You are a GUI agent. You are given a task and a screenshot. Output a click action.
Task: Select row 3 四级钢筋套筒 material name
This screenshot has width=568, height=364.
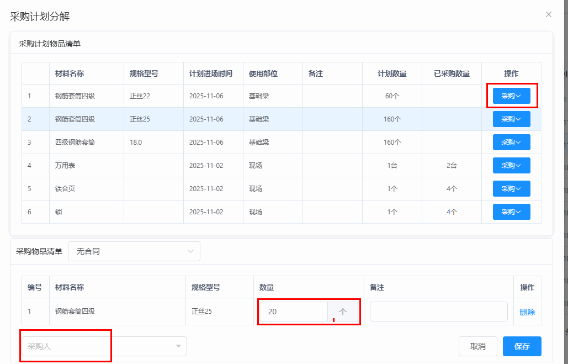[x=75, y=143]
